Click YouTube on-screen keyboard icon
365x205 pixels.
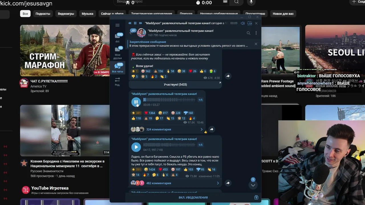pos(225,2)
